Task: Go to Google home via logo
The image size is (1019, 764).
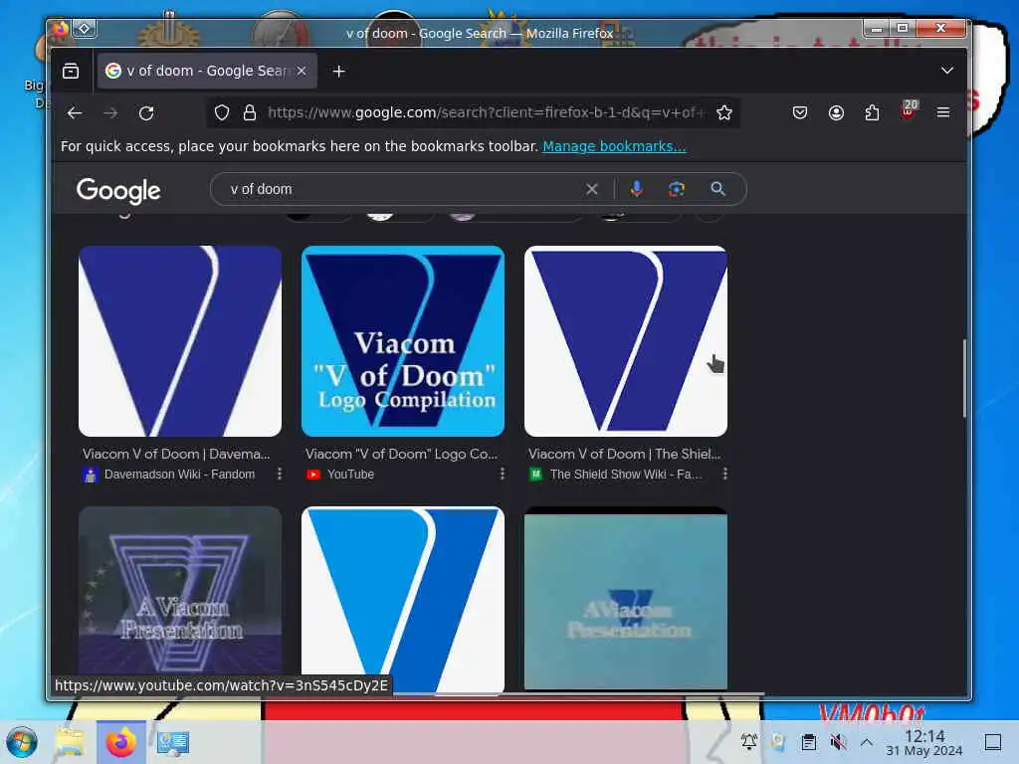Action: click(x=118, y=190)
